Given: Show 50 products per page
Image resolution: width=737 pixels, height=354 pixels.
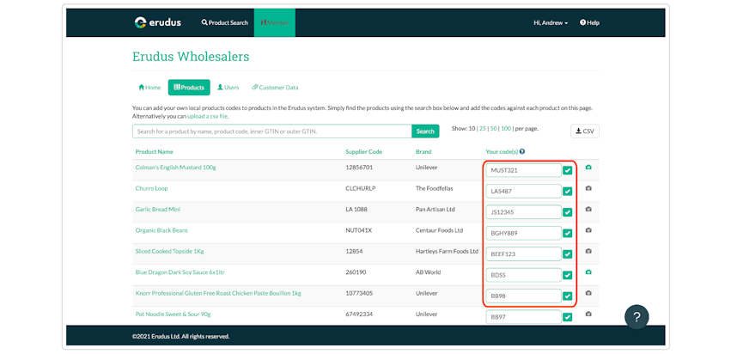Looking at the screenshot, I should tap(494, 128).
